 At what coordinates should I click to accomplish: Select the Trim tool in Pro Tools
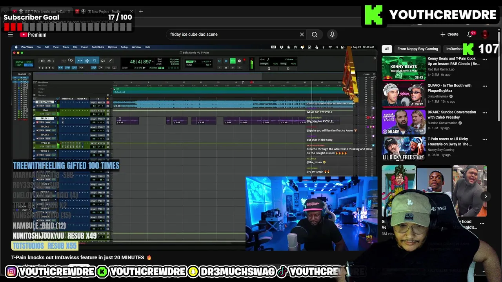80,61
